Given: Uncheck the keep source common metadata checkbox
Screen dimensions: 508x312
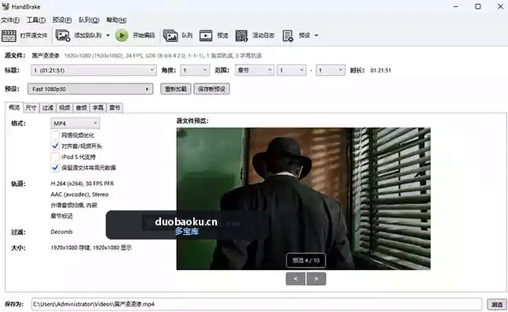Looking at the screenshot, I should point(55,168).
